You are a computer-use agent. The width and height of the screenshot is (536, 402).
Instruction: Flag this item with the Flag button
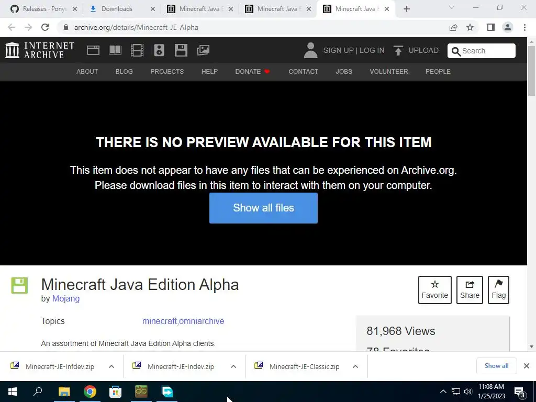click(x=498, y=290)
